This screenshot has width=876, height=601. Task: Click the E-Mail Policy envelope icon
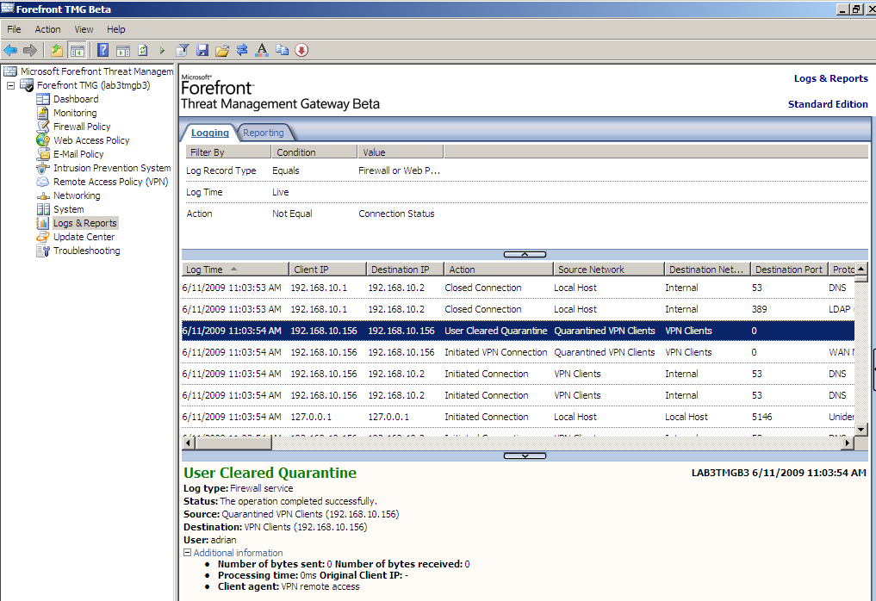(x=43, y=154)
